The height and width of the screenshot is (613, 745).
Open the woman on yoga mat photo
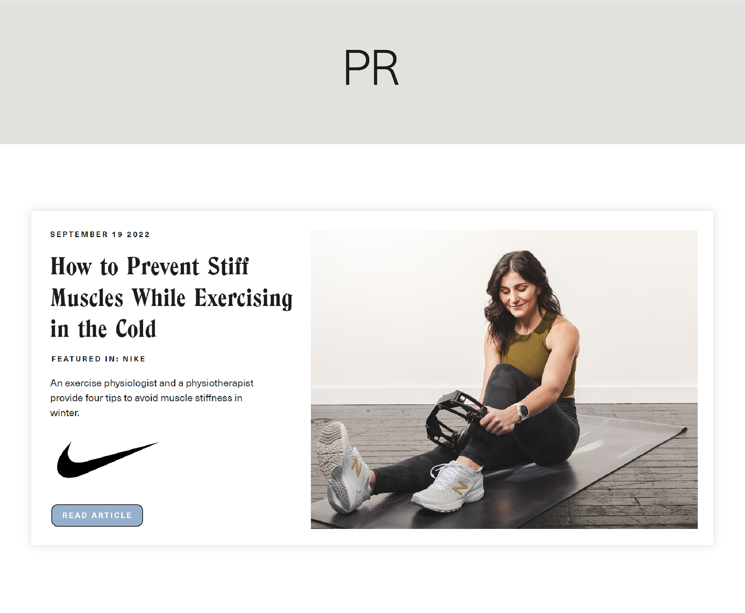(504, 379)
